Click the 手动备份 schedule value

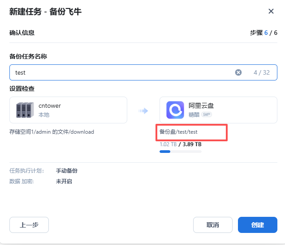[x=66, y=171]
